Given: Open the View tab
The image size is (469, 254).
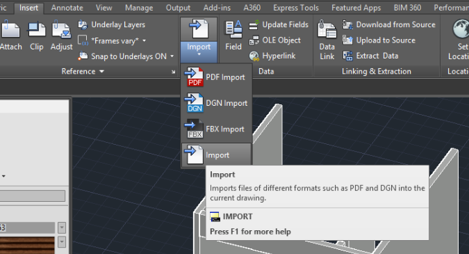Looking at the screenshot, I should point(104,8).
